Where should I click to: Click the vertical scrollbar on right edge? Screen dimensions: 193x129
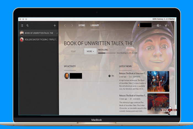pos(176,63)
